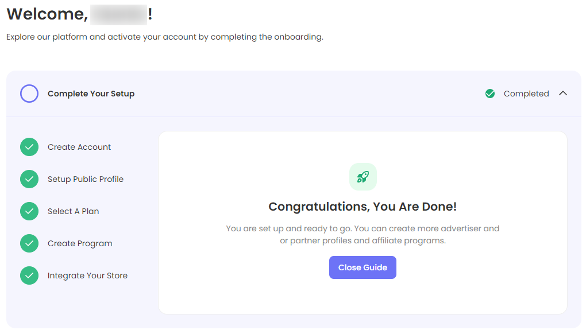Open the Integrate Your Store step
The height and width of the screenshot is (330, 586).
click(x=87, y=275)
